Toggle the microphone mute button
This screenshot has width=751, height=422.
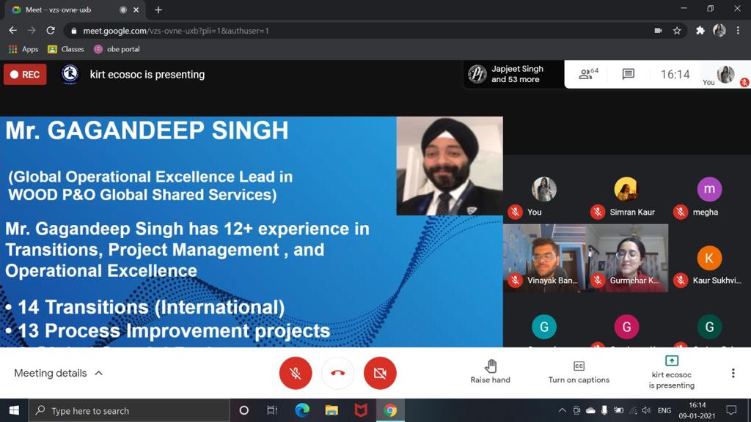coord(296,373)
